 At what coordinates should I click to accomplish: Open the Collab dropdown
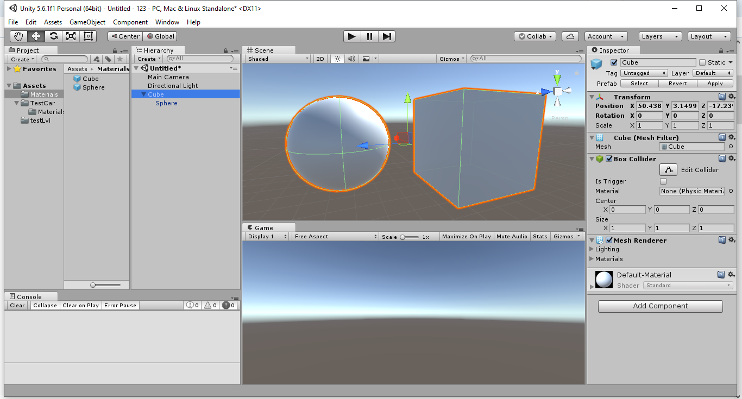535,36
